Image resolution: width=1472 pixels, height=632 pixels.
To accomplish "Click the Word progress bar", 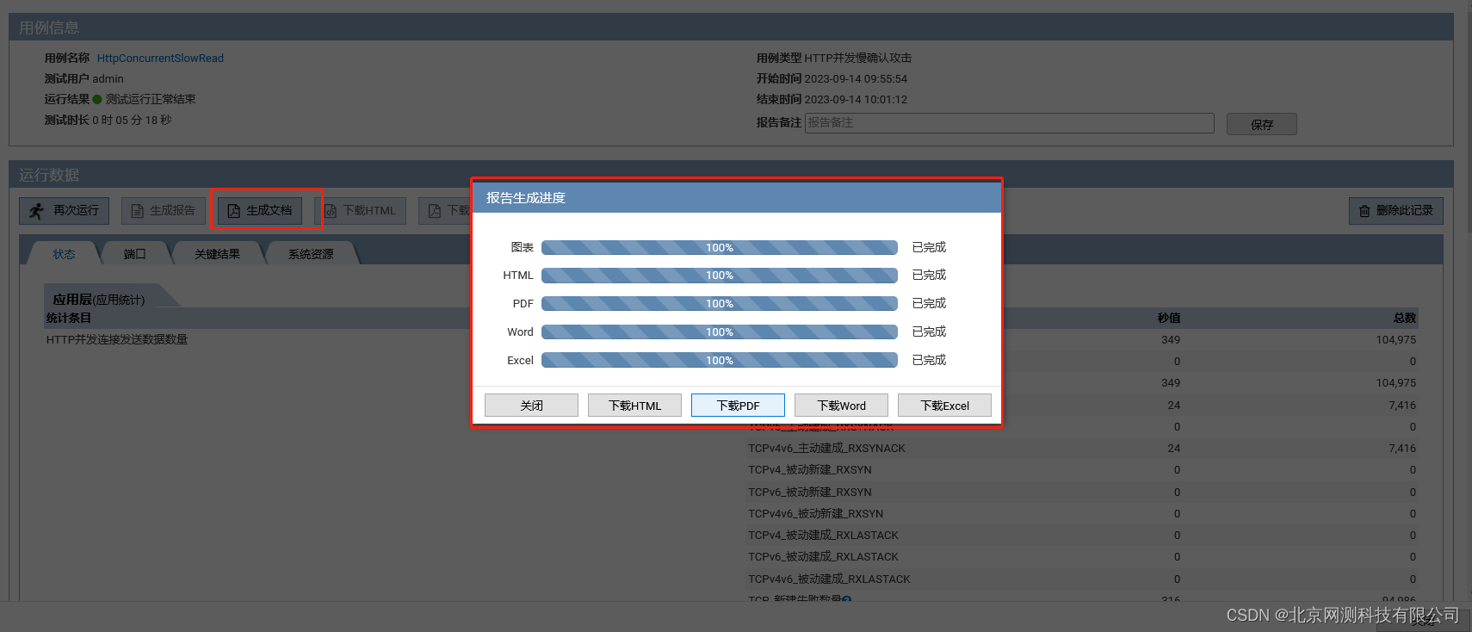I will click(x=720, y=332).
